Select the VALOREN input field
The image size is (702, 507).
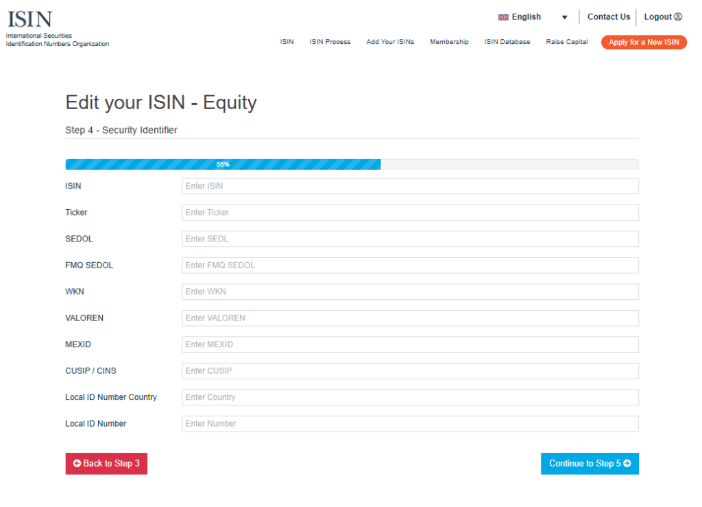410,318
